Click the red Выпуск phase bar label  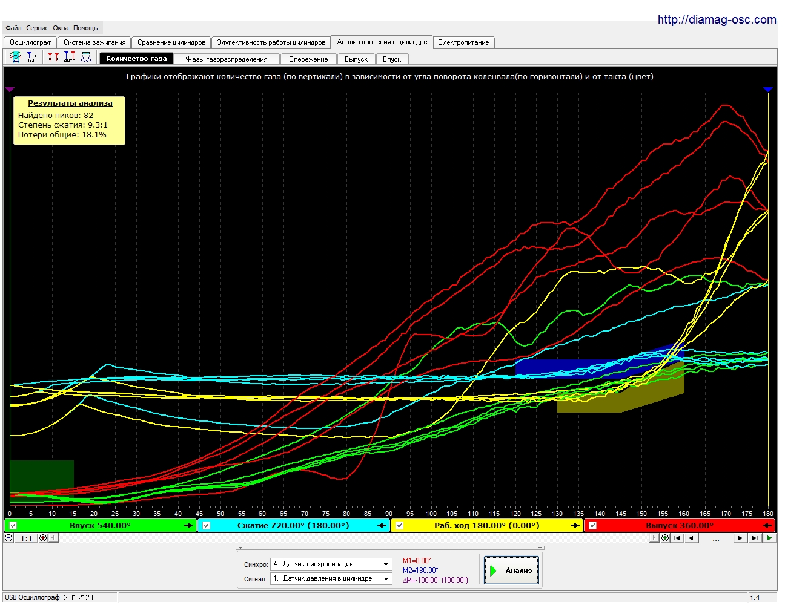tap(680, 526)
